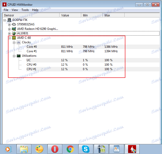
Task: Click the hard drive icon for ST9500325AS
Action: click(14, 24)
